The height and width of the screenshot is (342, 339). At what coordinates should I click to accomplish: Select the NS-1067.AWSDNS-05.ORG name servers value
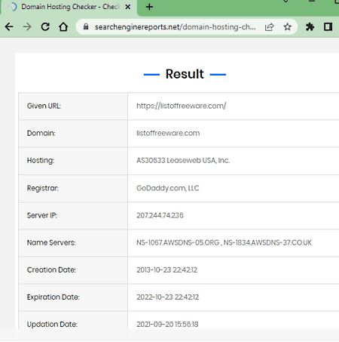pyautogui.click(x=224, y=242)
